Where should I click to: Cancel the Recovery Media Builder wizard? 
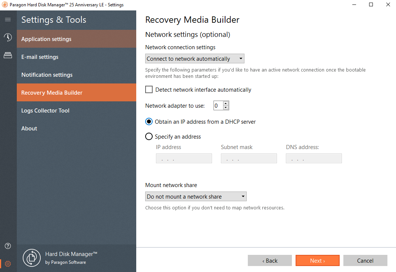tap(365, 260)
